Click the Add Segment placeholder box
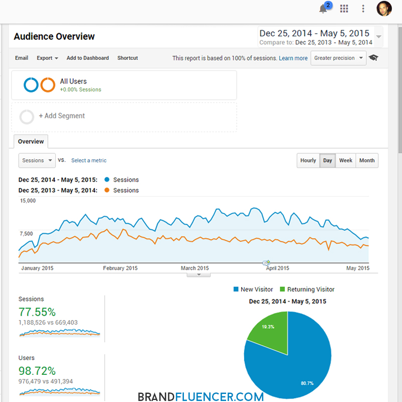 (124, 117)
